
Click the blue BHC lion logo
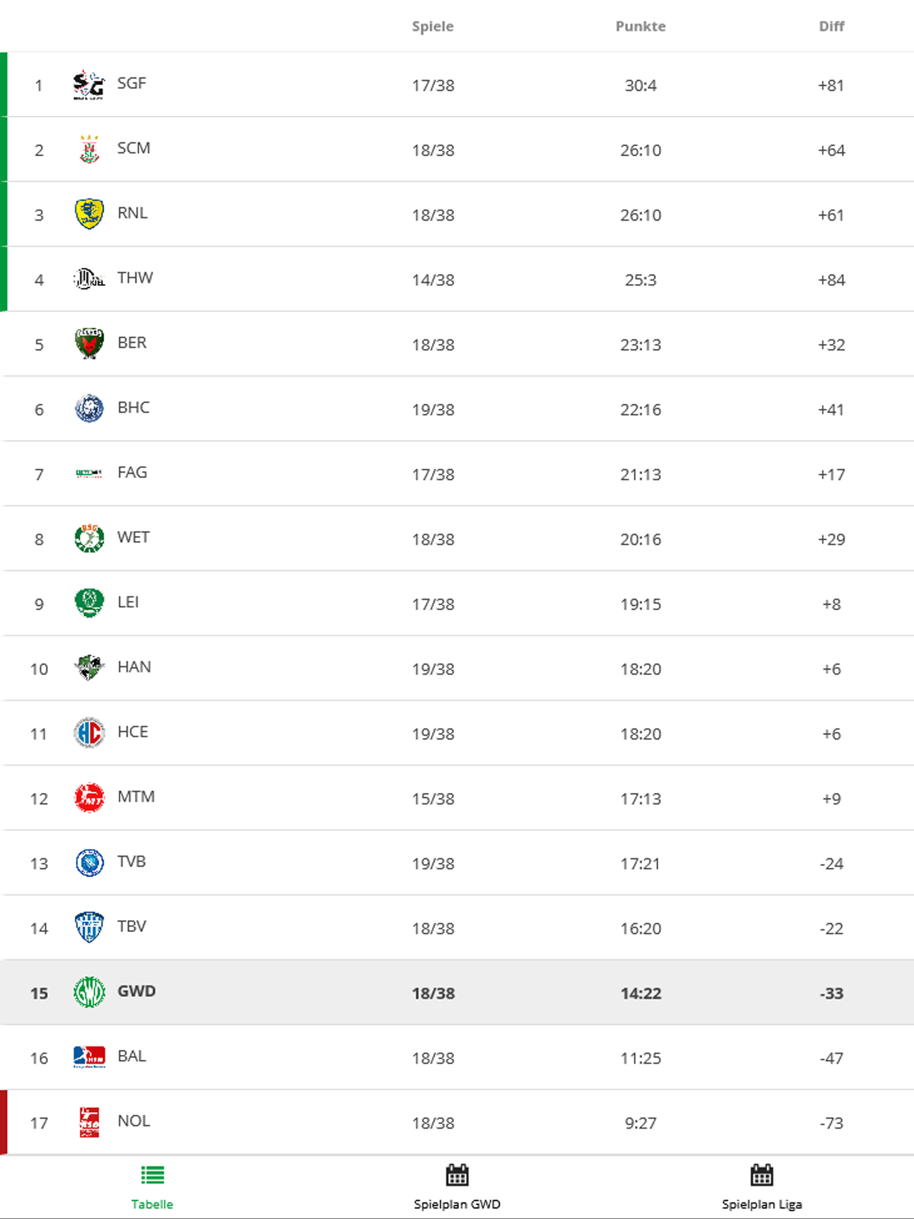point(89,408)
